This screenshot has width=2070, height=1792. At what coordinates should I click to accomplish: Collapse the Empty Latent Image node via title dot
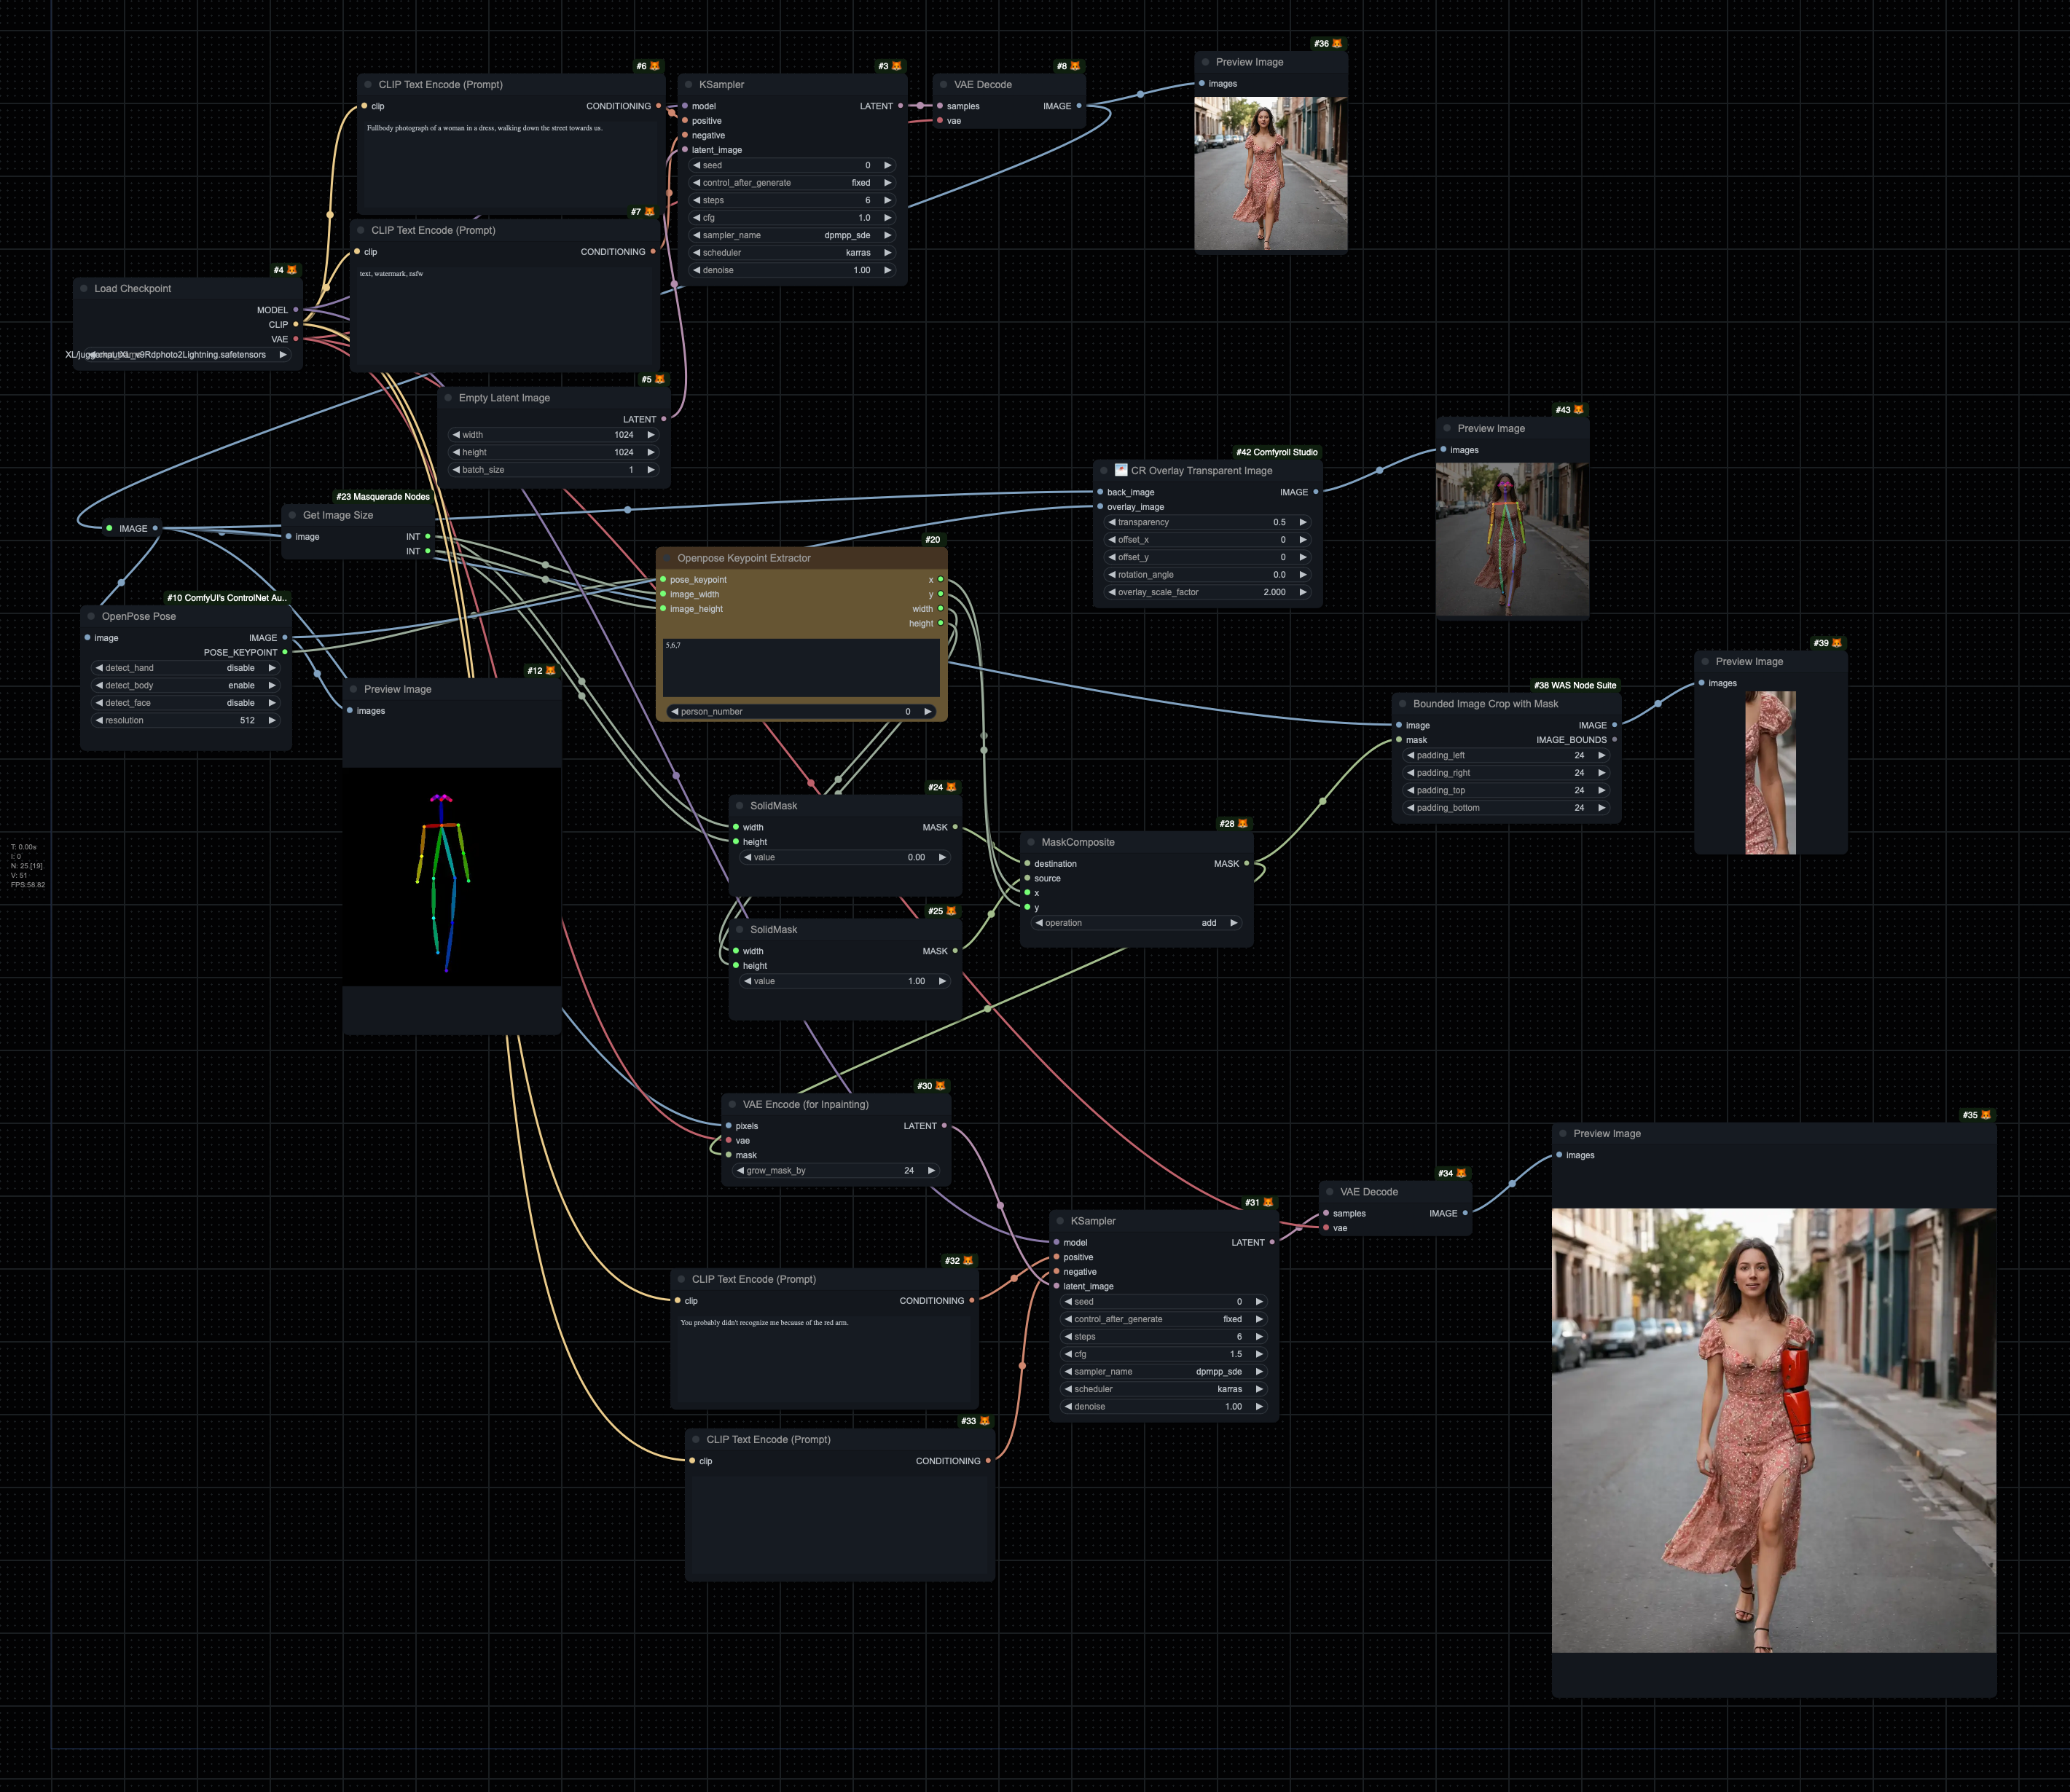click(448, 398)
